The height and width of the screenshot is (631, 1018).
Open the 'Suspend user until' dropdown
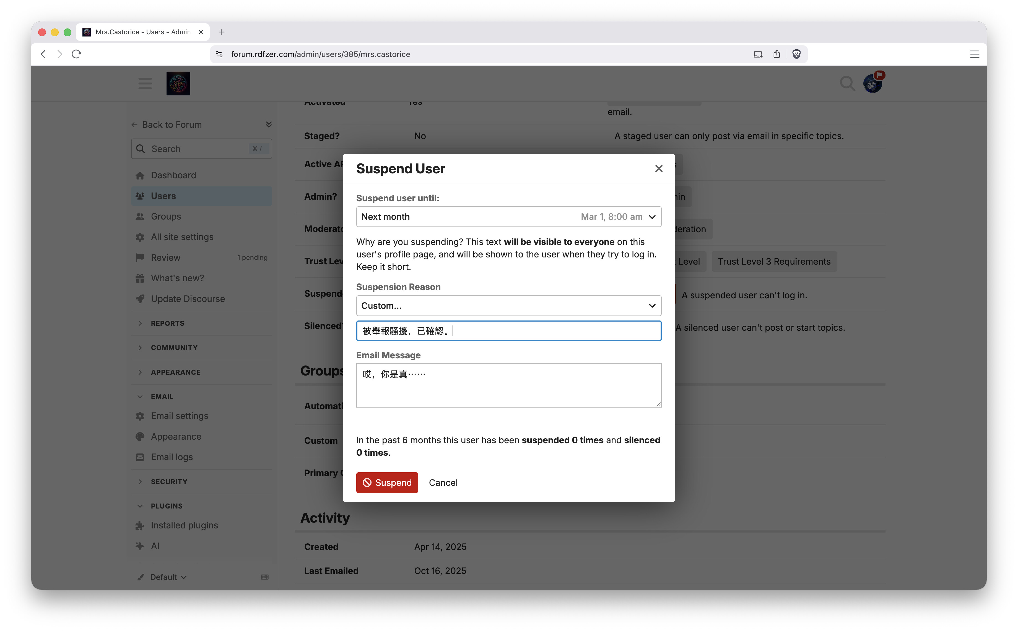click(x=508, y=217)
